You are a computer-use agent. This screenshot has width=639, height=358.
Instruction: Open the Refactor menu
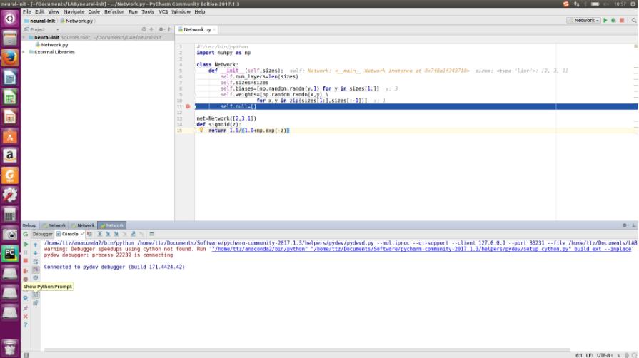[114, 11]
